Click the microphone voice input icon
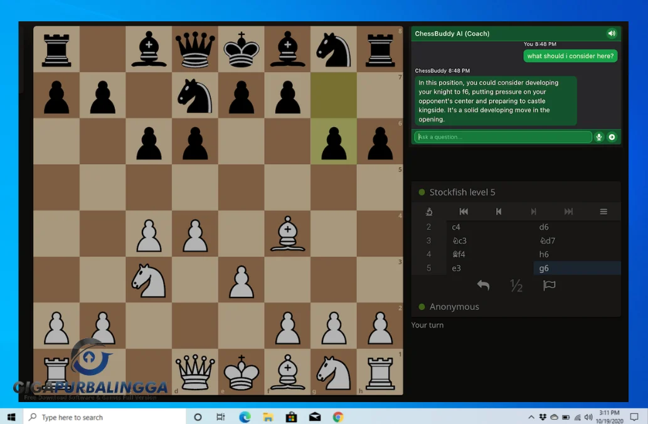The width and height of the screenshot is (648, 424). (599, 137)
